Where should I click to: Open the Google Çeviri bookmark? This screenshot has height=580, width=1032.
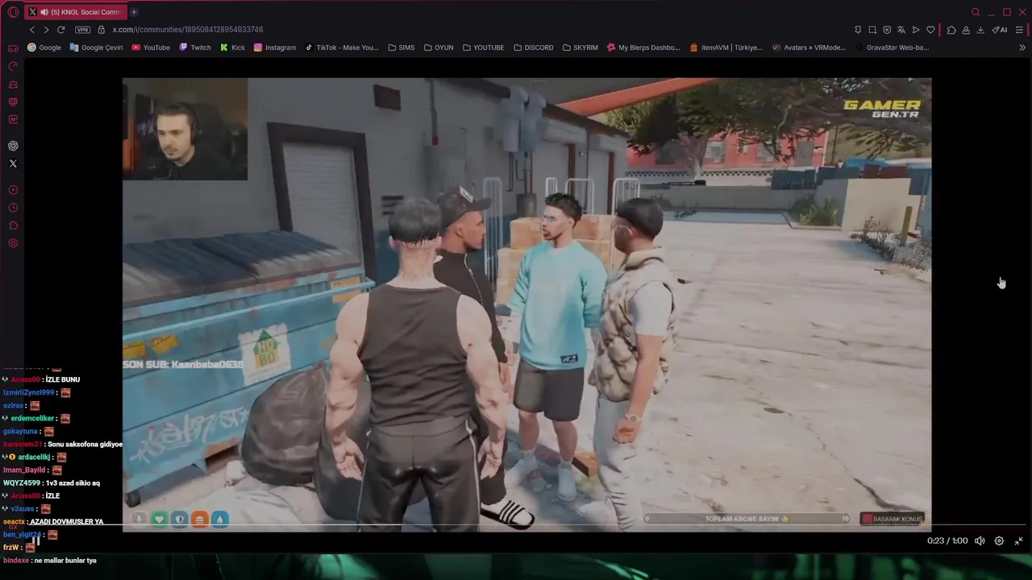[x=96, y=48]
